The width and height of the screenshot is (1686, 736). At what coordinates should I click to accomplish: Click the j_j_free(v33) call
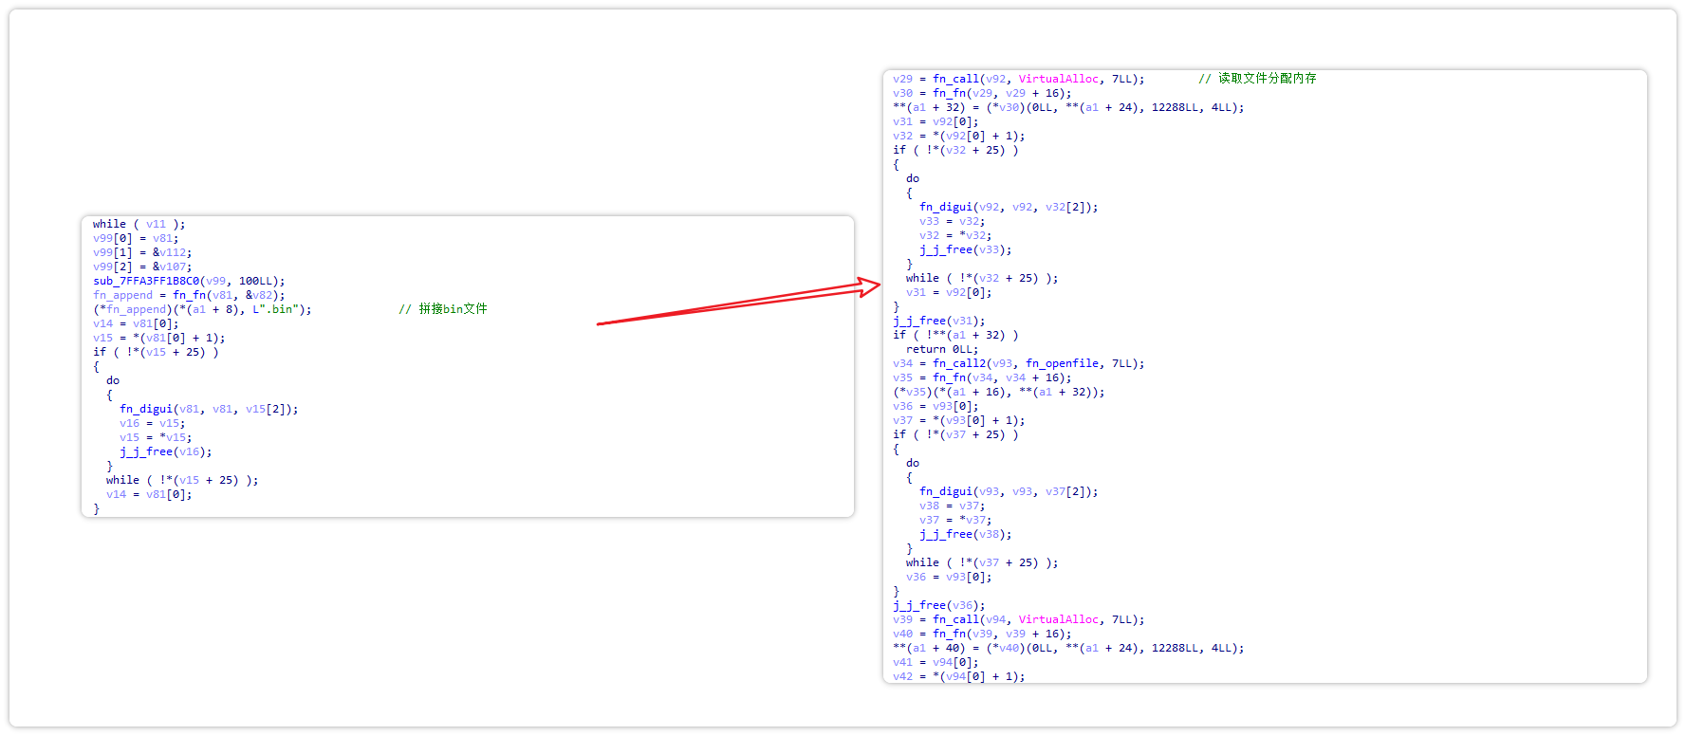pyautogui.click(x=965, y=249)
